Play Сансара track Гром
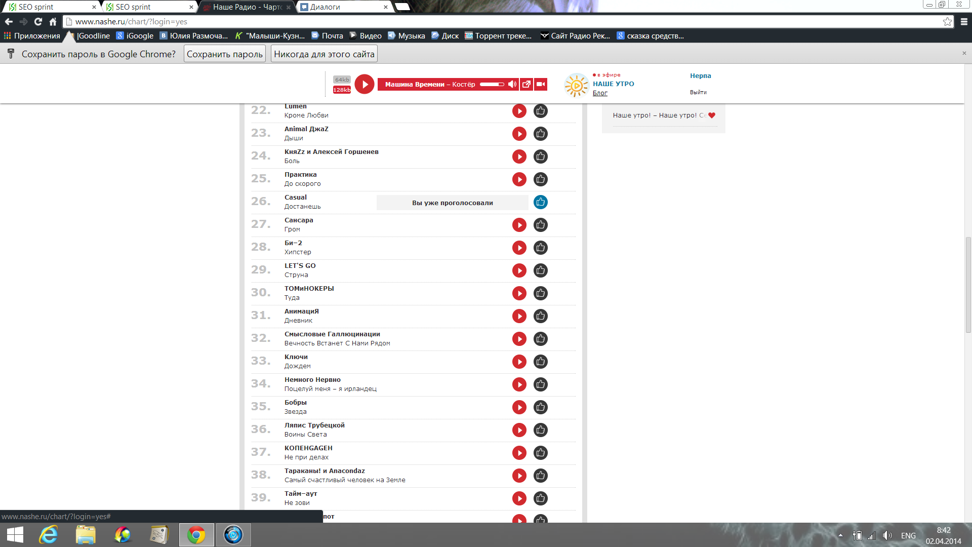The image size is (972, 547). [519, 225]
